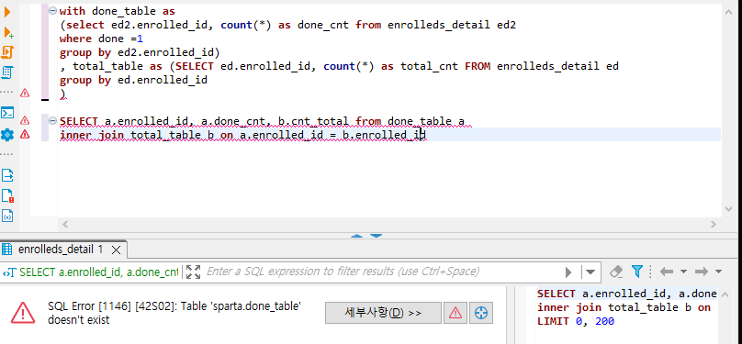Place cursor in 'inner join total_table b' editor line
Viewport: 742px width, 344px height.
pos(242,135)
